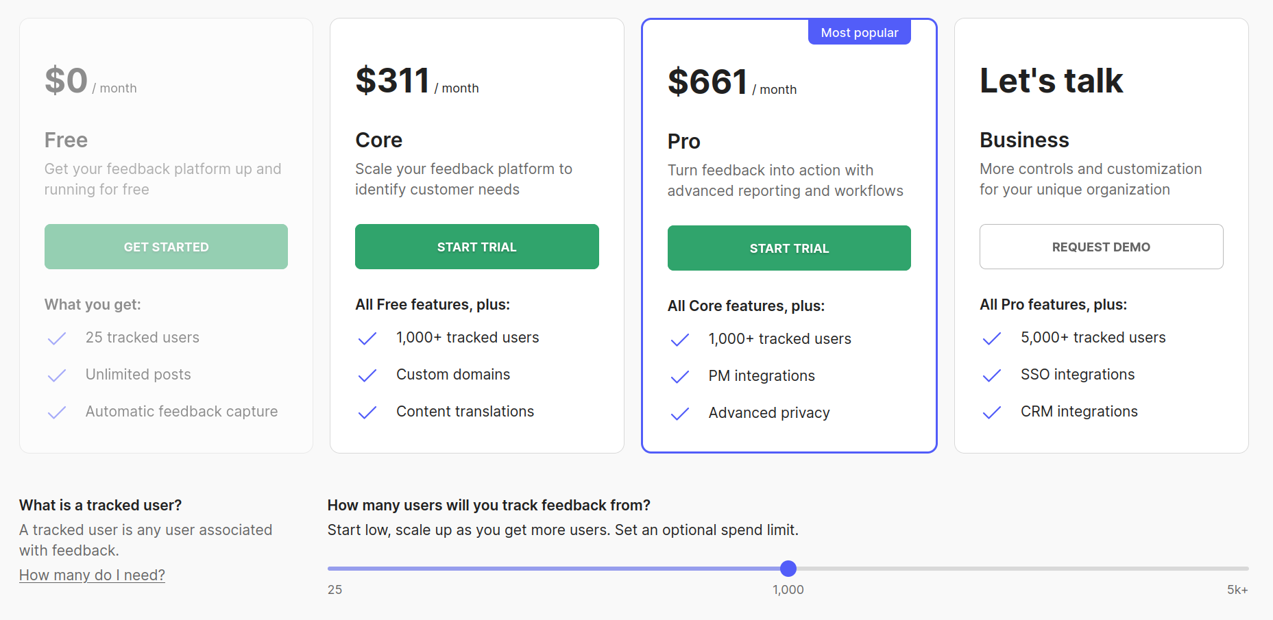The image size is (1273, 620).
Task: Click the CRM integrations checkmark
Action: (x=992, y=412)
